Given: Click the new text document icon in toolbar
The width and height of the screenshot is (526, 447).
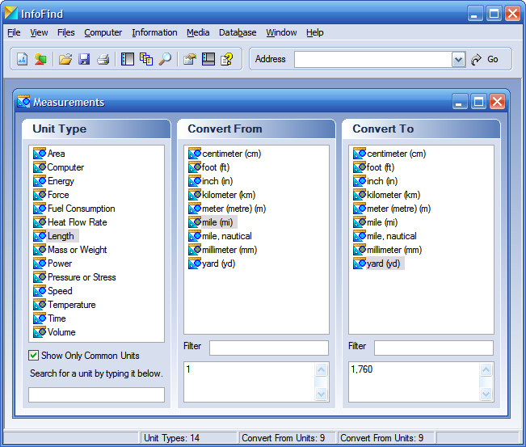Looking at the screenshot, I should click(22, 59).
